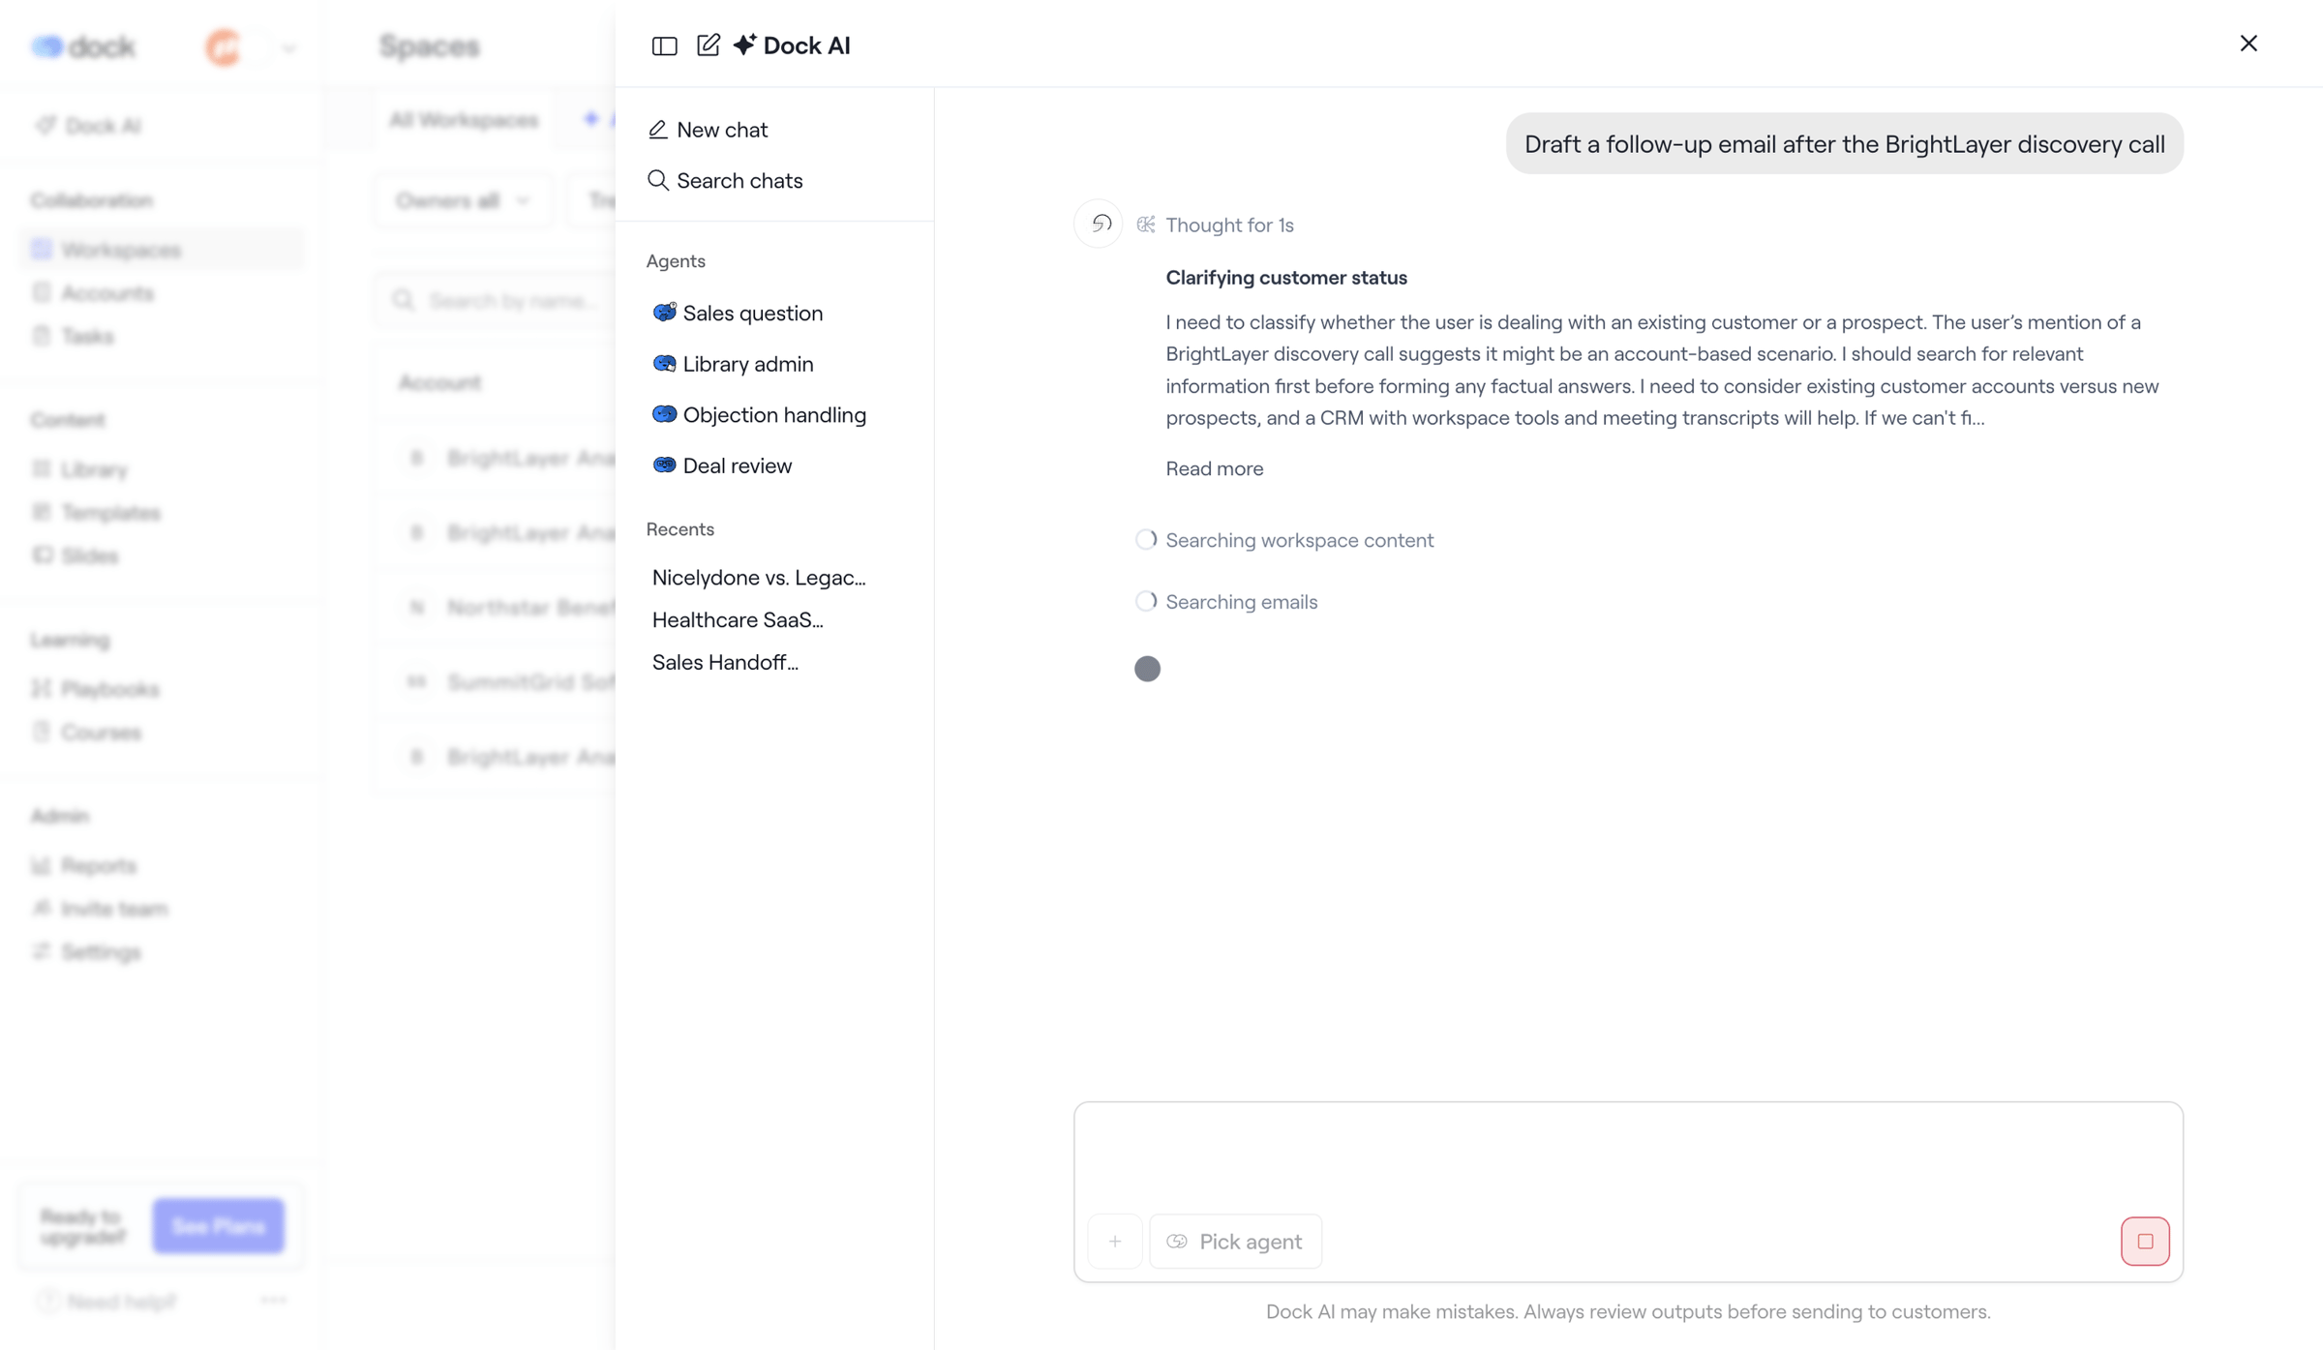Open Dock AI in the left sidebar
This screenshot has width=2323, height=1350.
click(89, 126)
